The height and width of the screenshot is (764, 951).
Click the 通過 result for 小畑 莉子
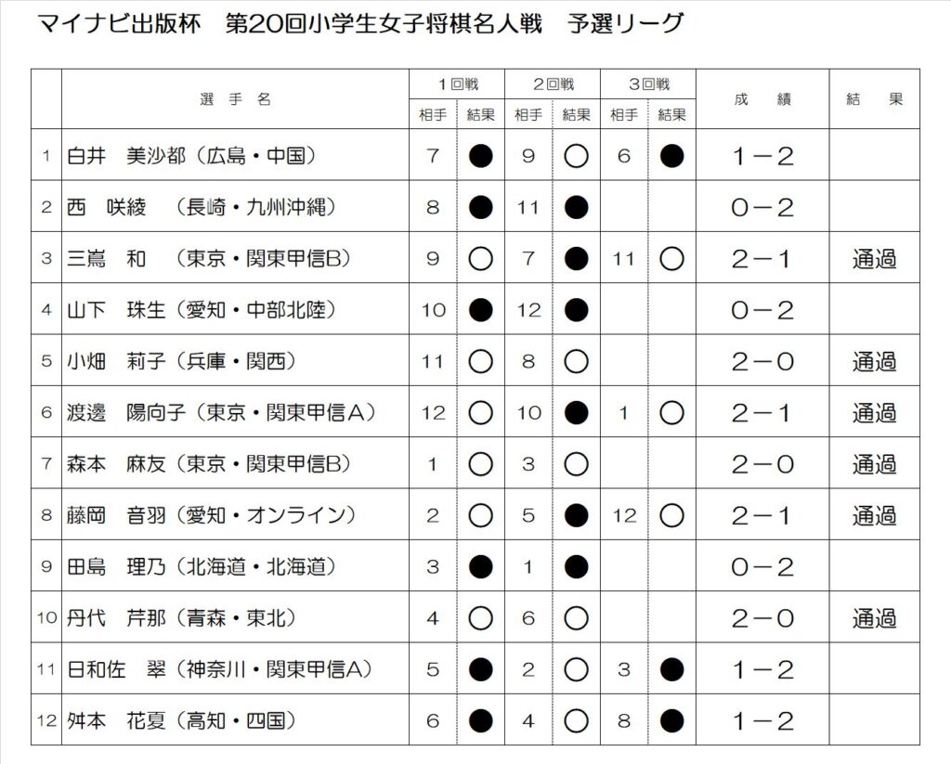(x=874, y=362)
